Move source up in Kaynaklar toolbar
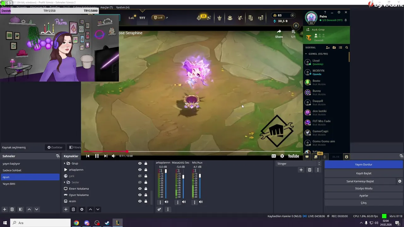The width and height of the screenshot is (404, 227). tap(90, 209)
